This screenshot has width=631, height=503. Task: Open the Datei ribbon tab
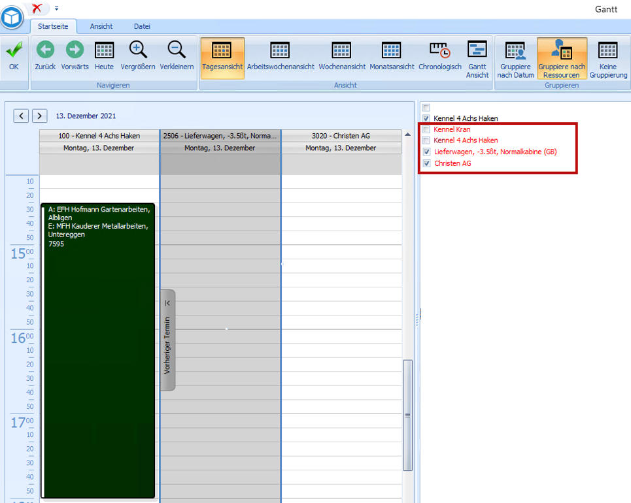[142, 26]
